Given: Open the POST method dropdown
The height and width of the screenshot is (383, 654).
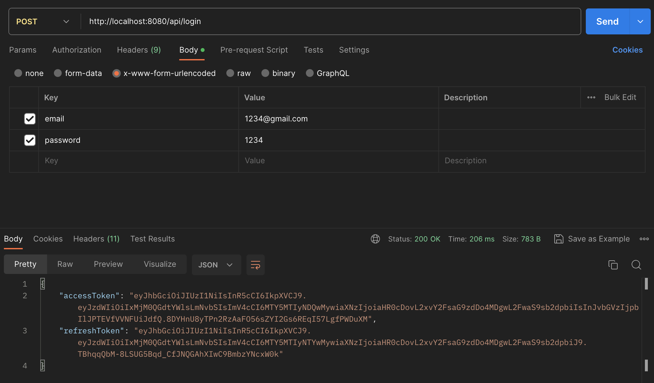Looking at the screenshot, I should pos(43,21).
